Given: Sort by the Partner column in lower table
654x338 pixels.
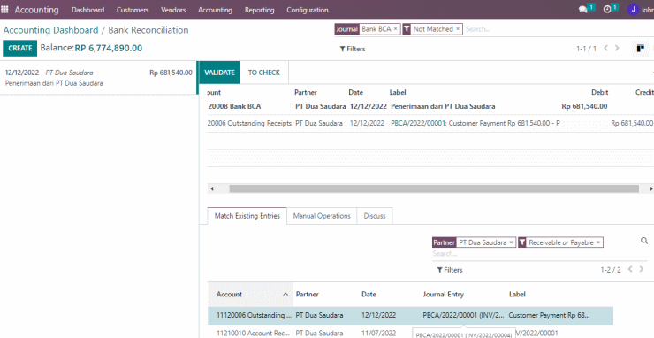Looking at the screenshot, I should click(308, 294).
